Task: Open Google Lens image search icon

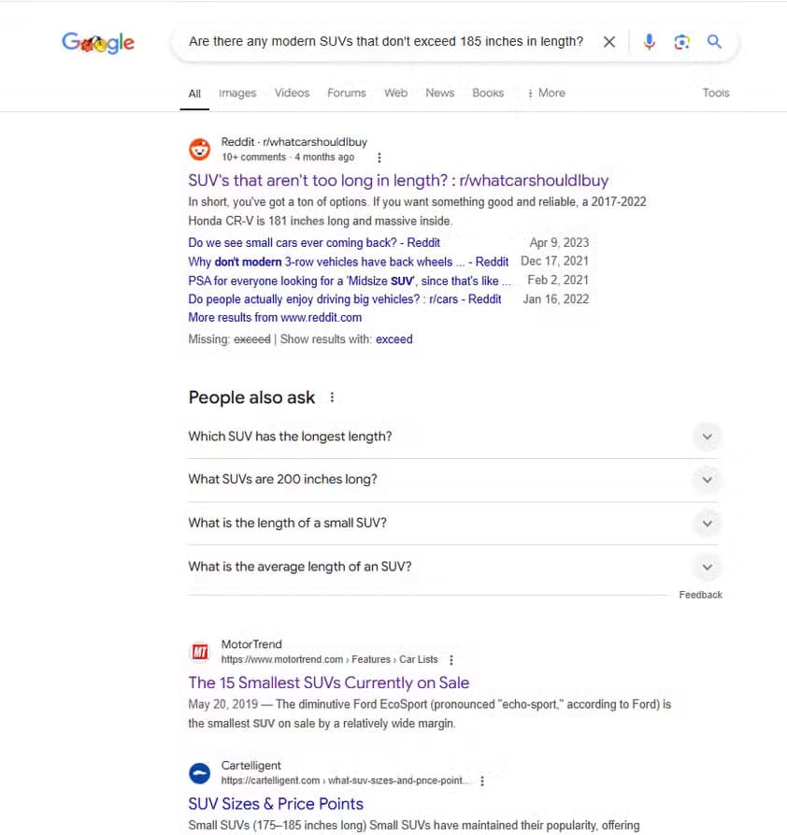Action: click(x=681, y=41)
